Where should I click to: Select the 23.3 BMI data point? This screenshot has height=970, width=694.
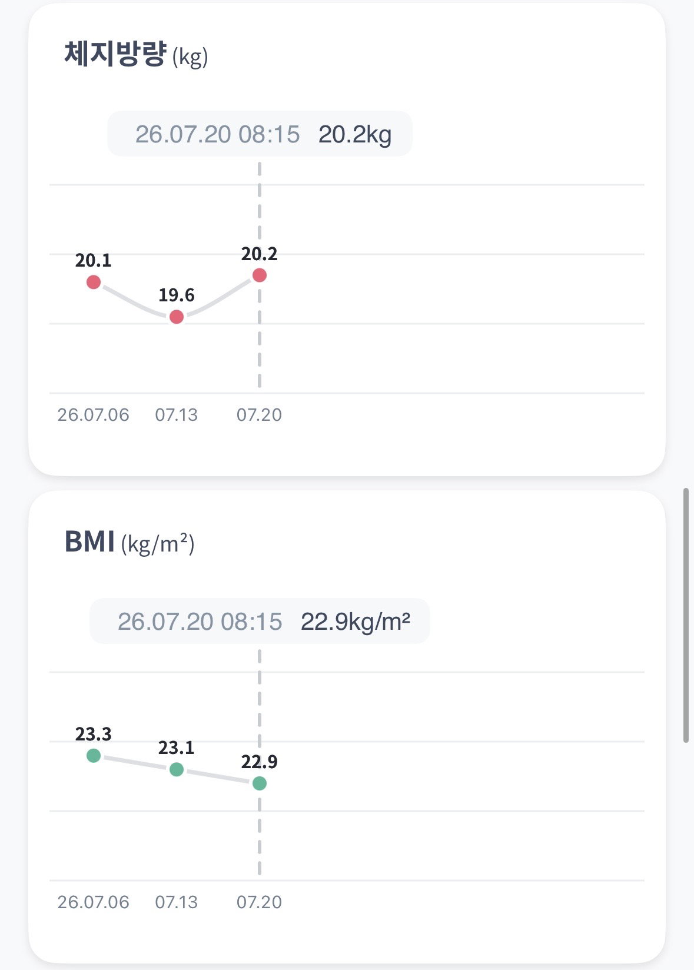[94, 755]
